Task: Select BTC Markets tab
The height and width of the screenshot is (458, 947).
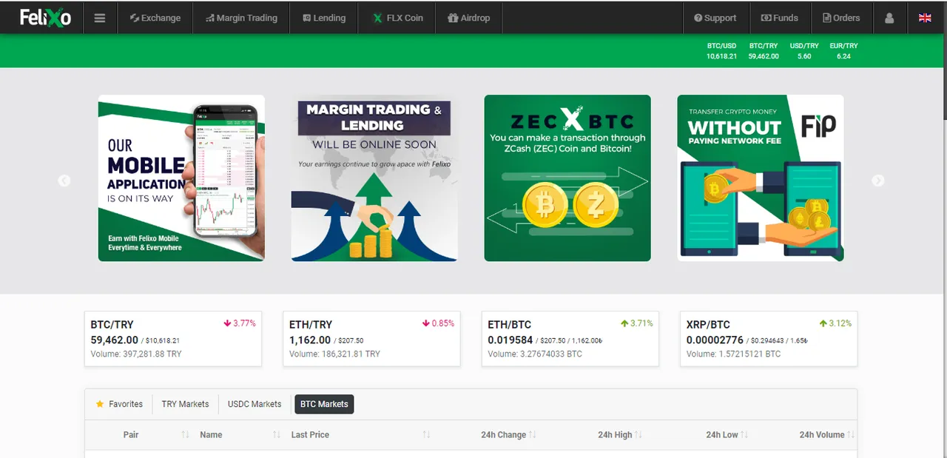Action: pos(324,404)
